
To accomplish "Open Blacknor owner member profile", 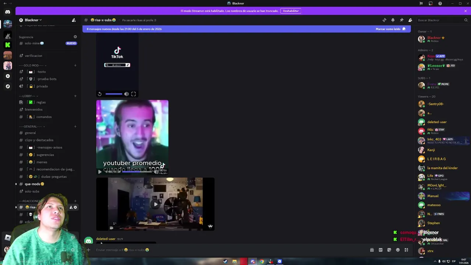I will click(x=443, y=39).
